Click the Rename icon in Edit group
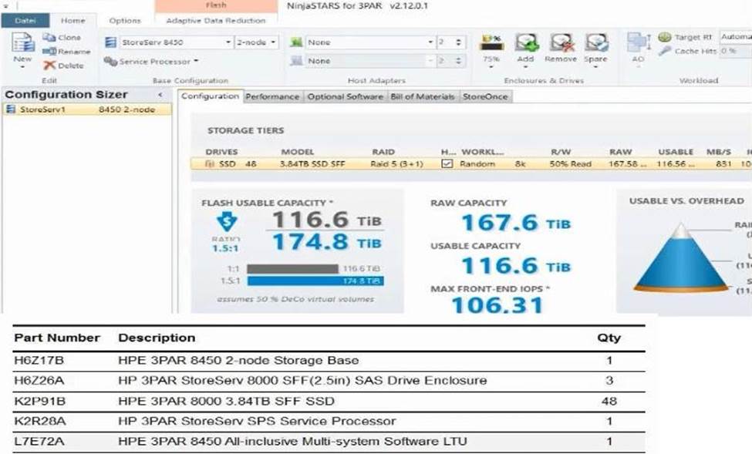 pyautogui.click(x=49, y=52)
